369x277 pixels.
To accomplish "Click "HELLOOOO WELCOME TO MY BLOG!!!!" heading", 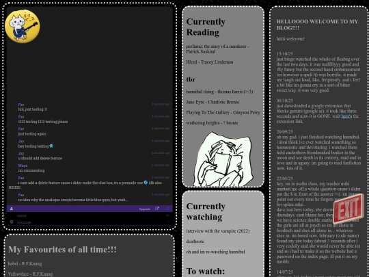I will tap(317, 25).
